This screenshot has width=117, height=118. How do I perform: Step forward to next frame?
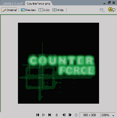(70, 115)
